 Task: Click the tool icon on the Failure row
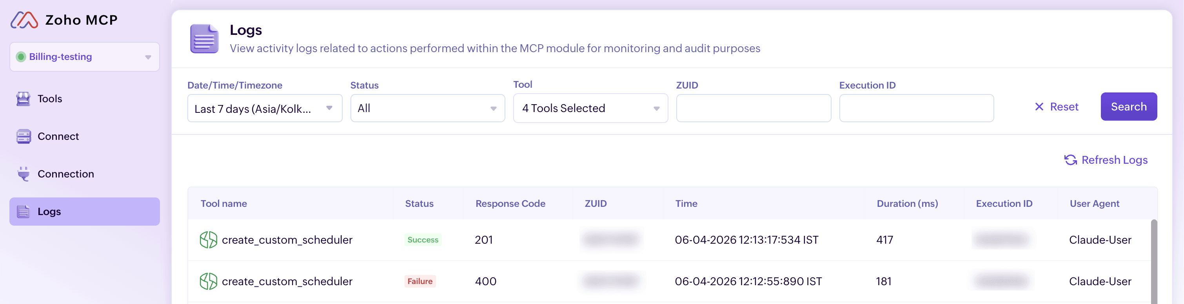(208, 281)
